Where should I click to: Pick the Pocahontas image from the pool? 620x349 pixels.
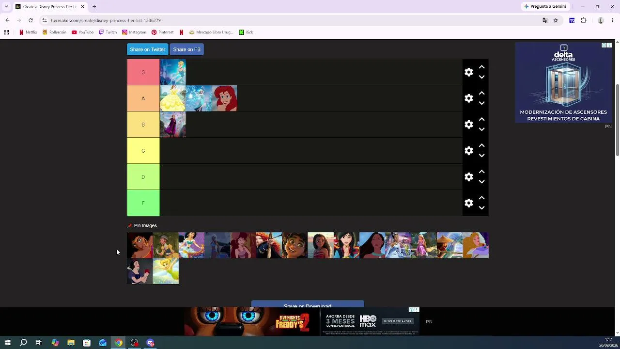[372, 245]
